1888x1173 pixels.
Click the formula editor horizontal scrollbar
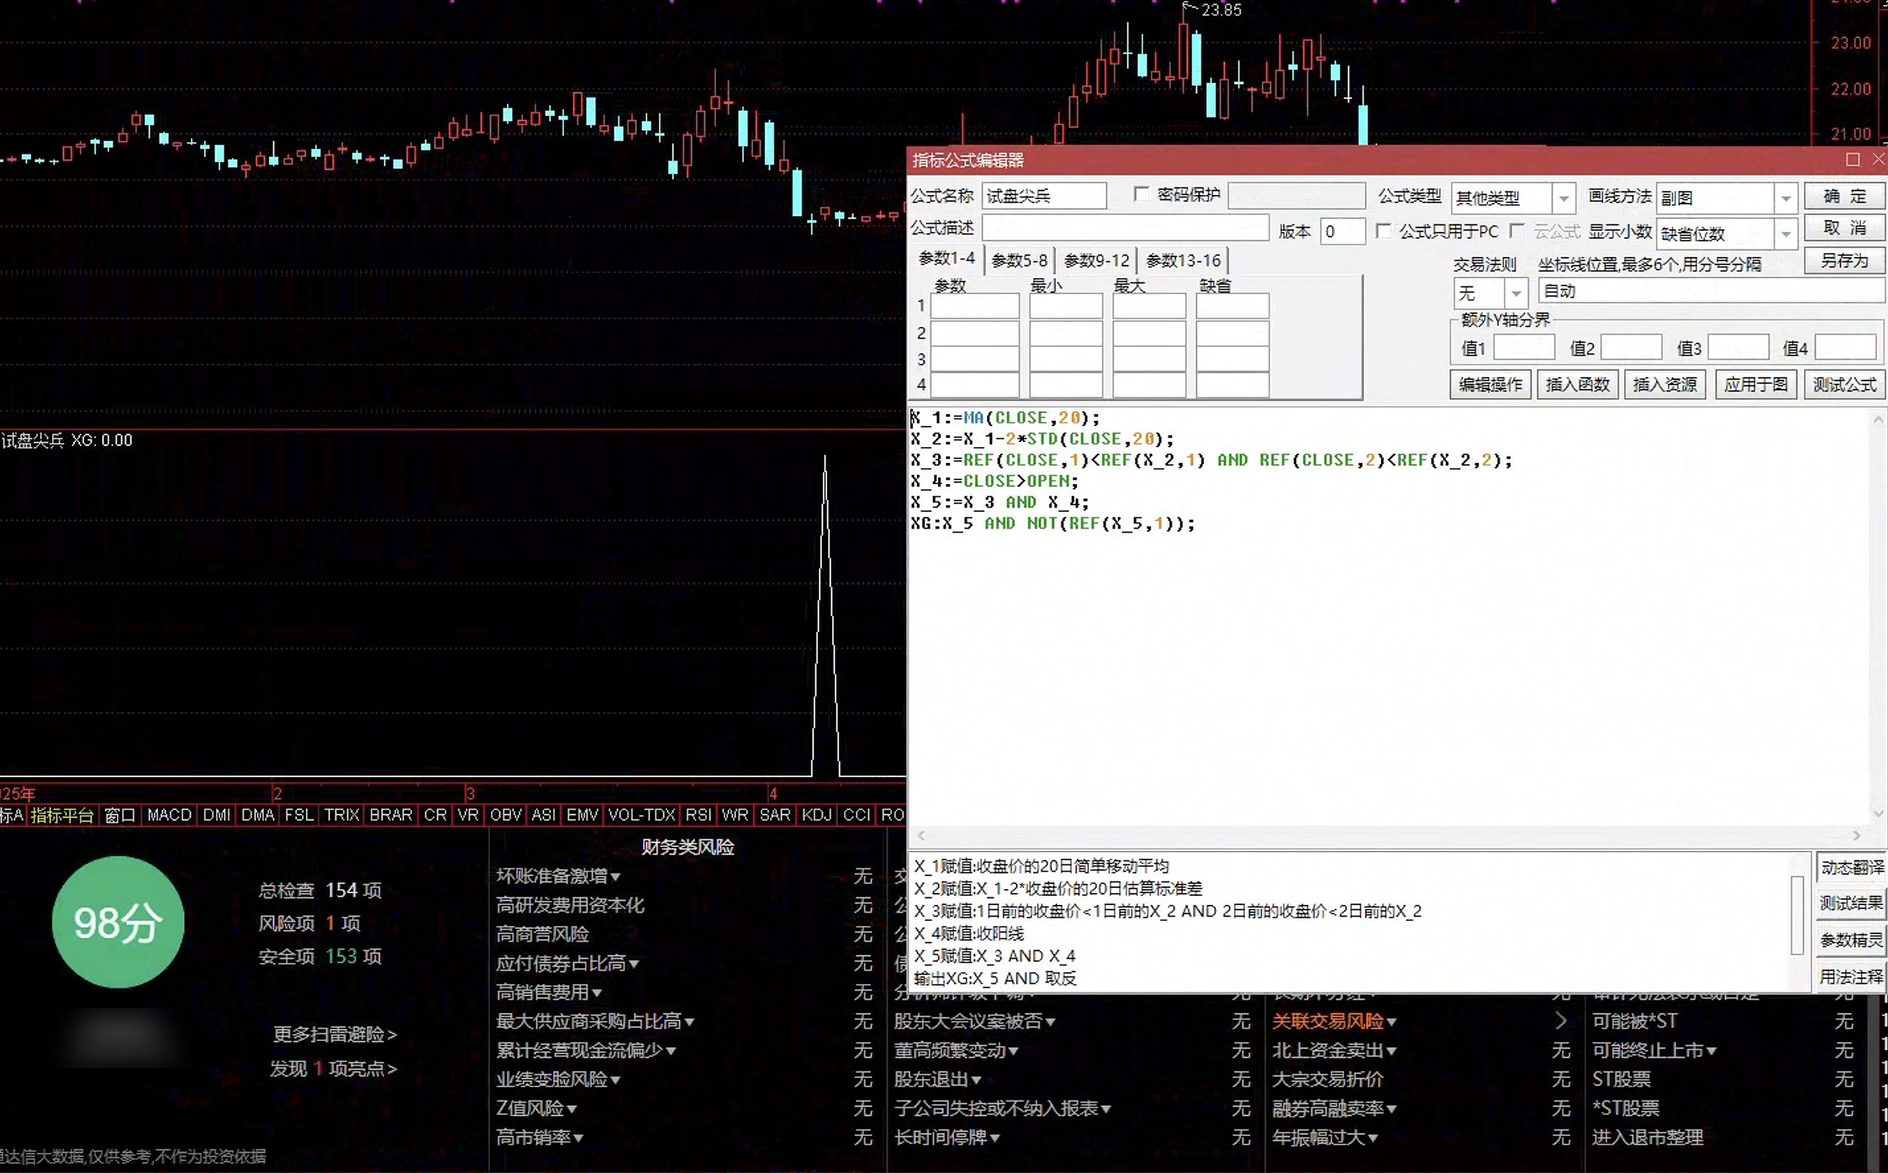1389,835
